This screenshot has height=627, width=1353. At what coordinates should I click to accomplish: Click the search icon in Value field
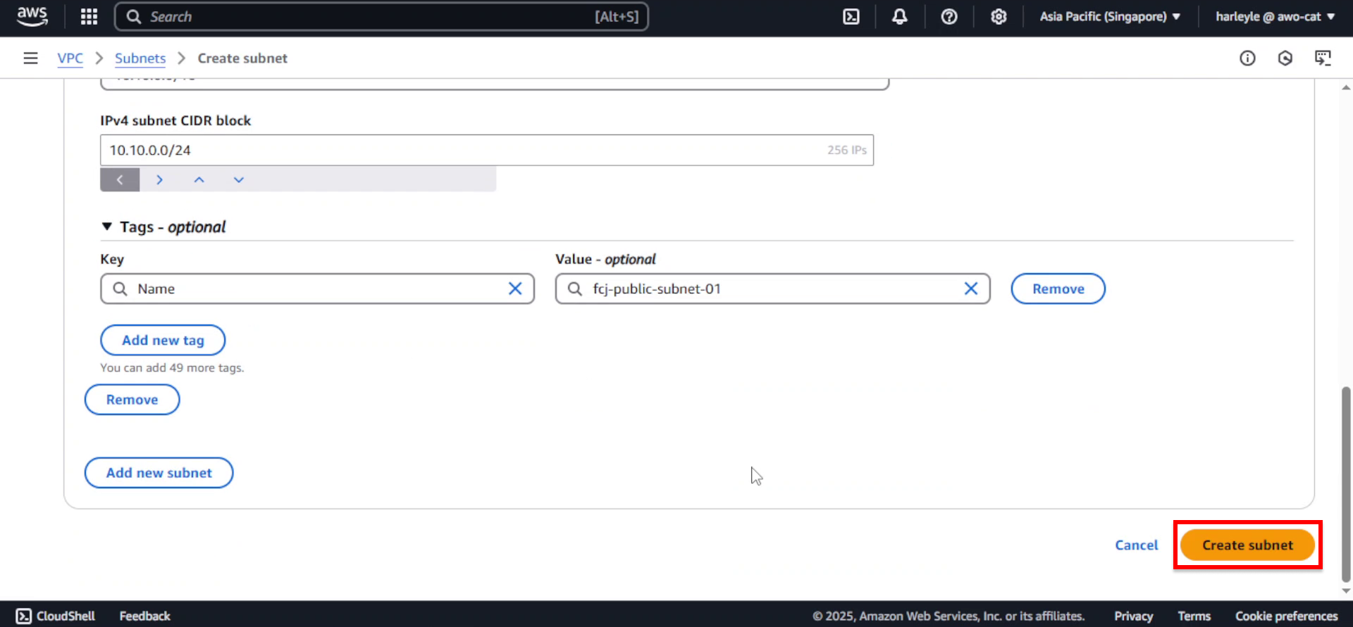coord(575,289)
